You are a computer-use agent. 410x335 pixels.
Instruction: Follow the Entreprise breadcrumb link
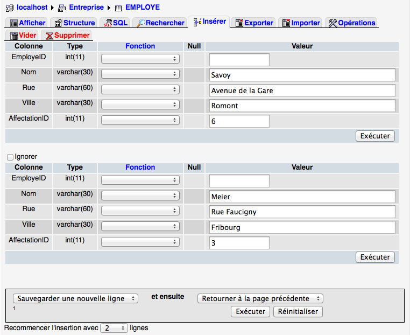(86, 8)
